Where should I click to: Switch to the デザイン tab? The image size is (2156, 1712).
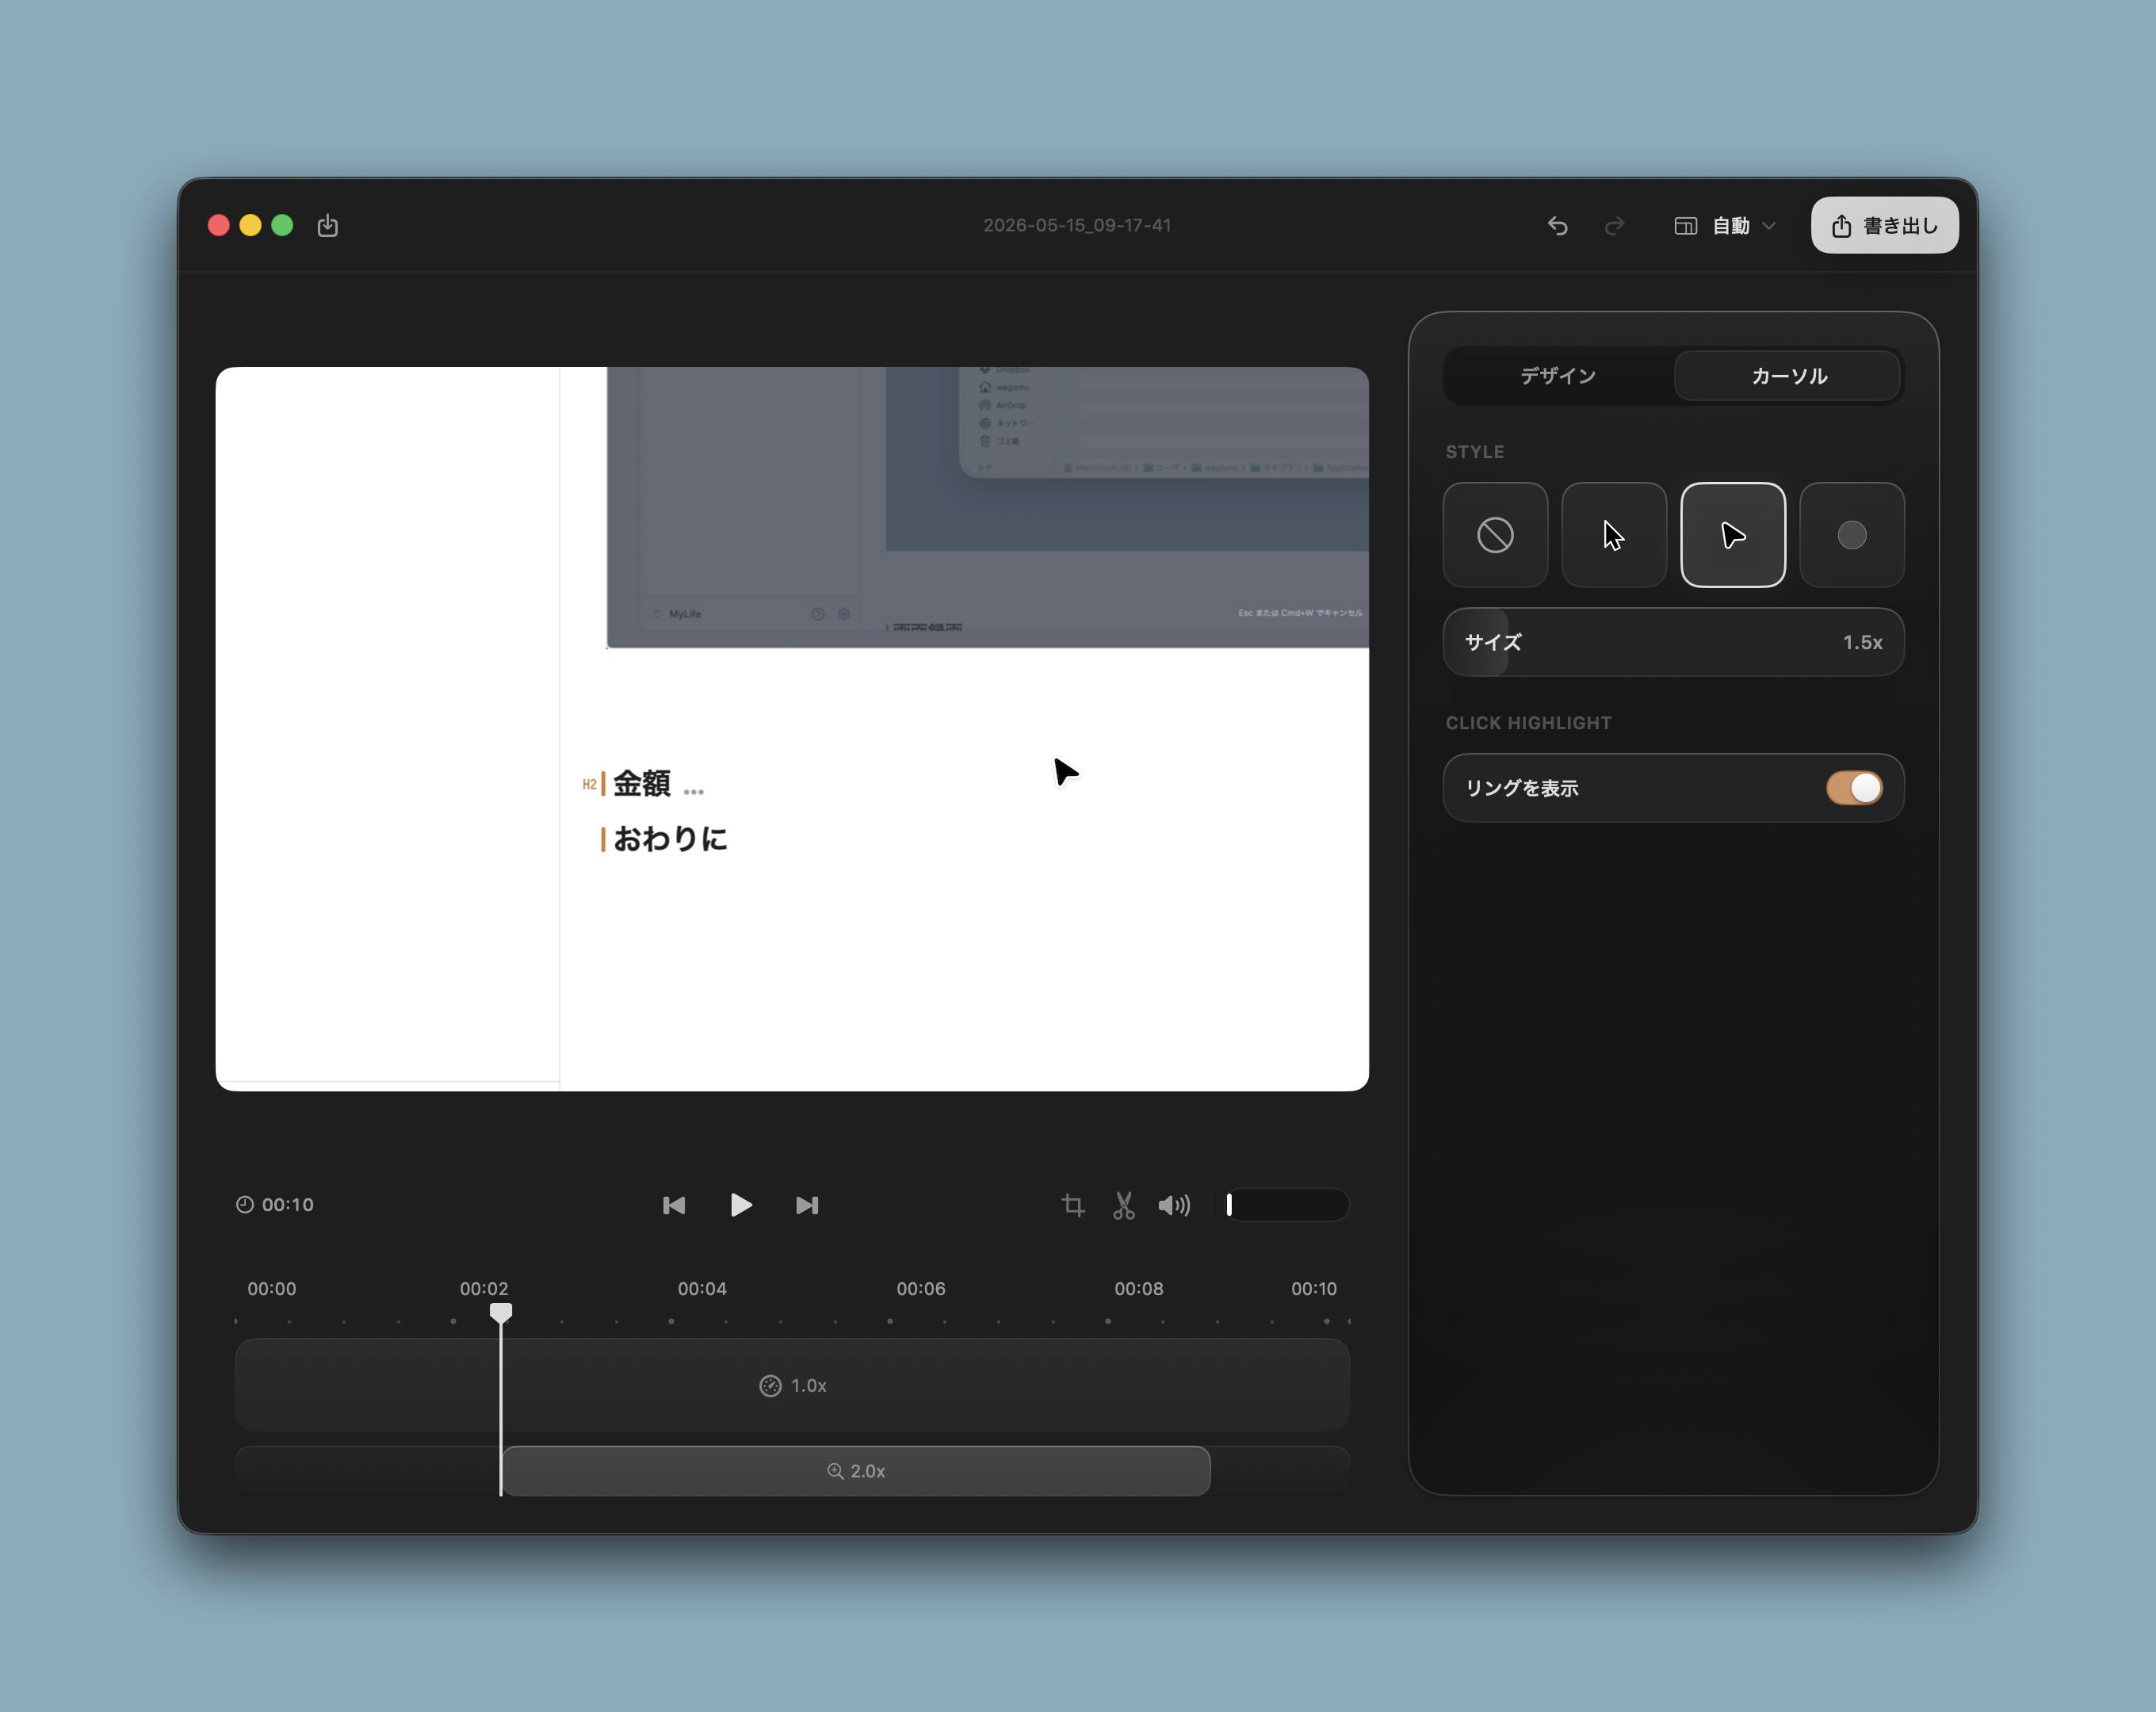(x=1558, y=376)
